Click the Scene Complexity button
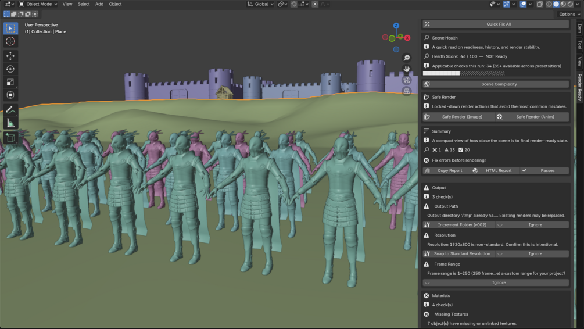This screenshot has width=584, height=329. coord(496,84)
